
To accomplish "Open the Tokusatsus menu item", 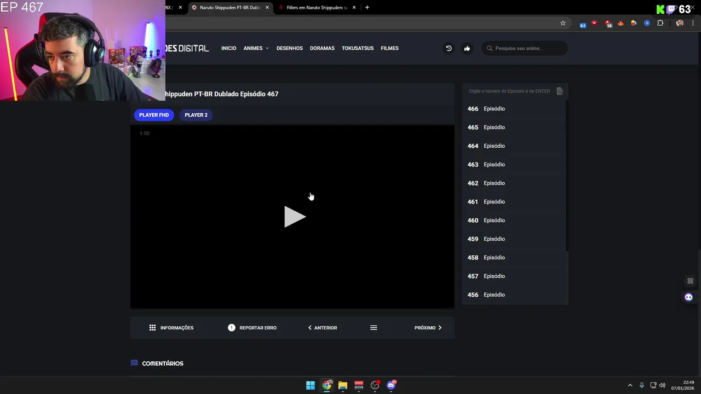I will (358, 48).
